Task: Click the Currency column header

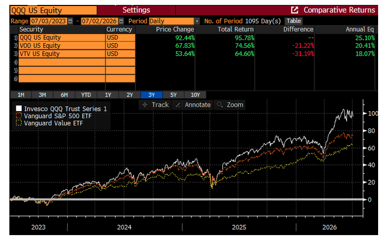Action: [x=119, y=30]
